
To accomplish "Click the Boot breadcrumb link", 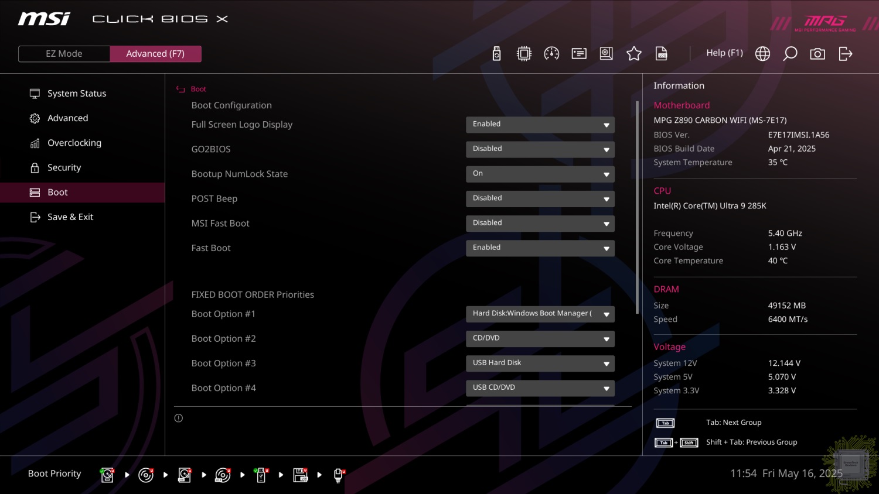I will point(199,89).
